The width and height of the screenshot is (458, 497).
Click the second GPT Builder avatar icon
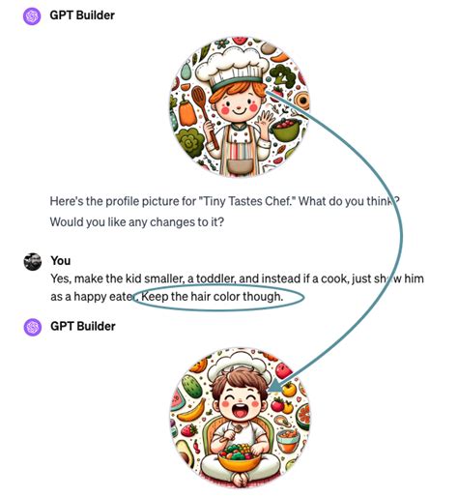click(33, 327)
